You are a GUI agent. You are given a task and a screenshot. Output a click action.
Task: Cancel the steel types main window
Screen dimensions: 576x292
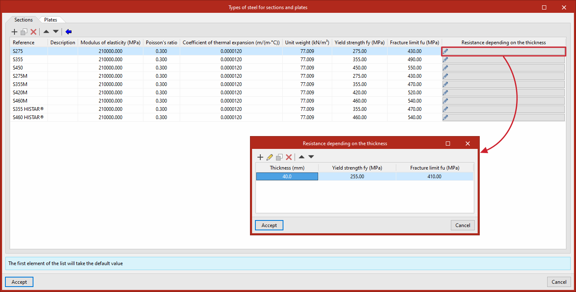coord(559,282)
